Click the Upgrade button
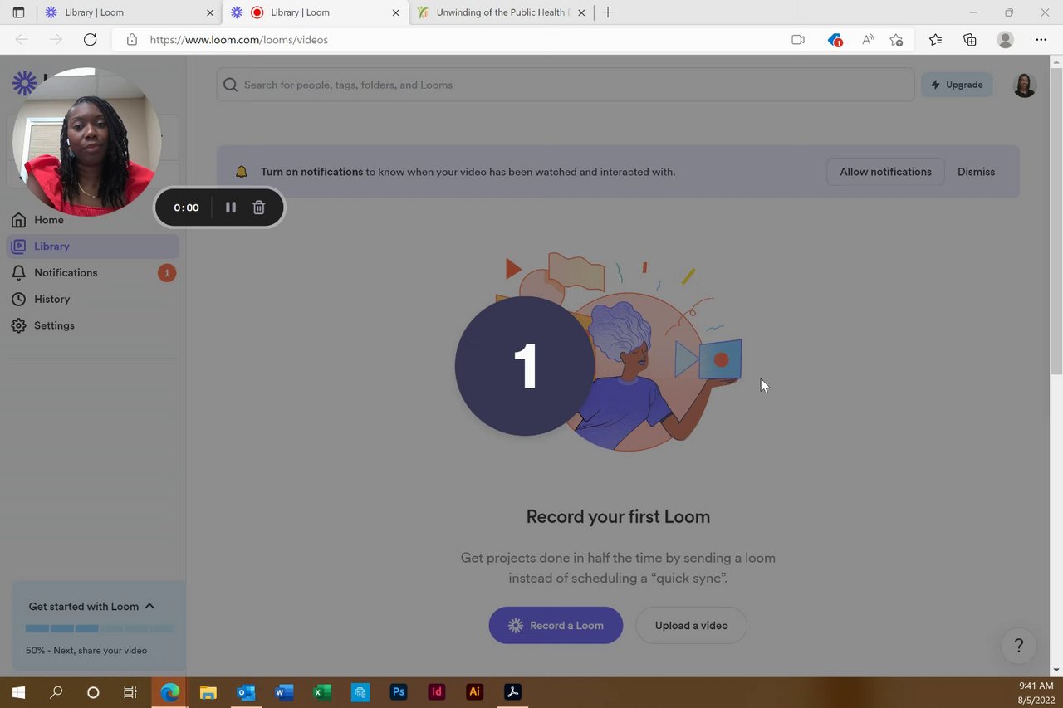The width and height of the screenshot is (1063, 708). point(957,85)
